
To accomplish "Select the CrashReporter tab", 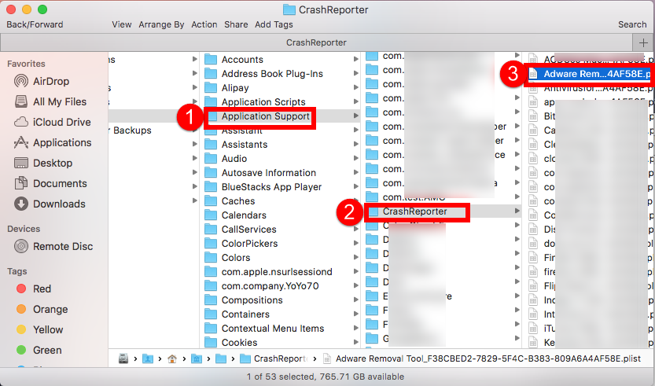I will pos(316,42).
